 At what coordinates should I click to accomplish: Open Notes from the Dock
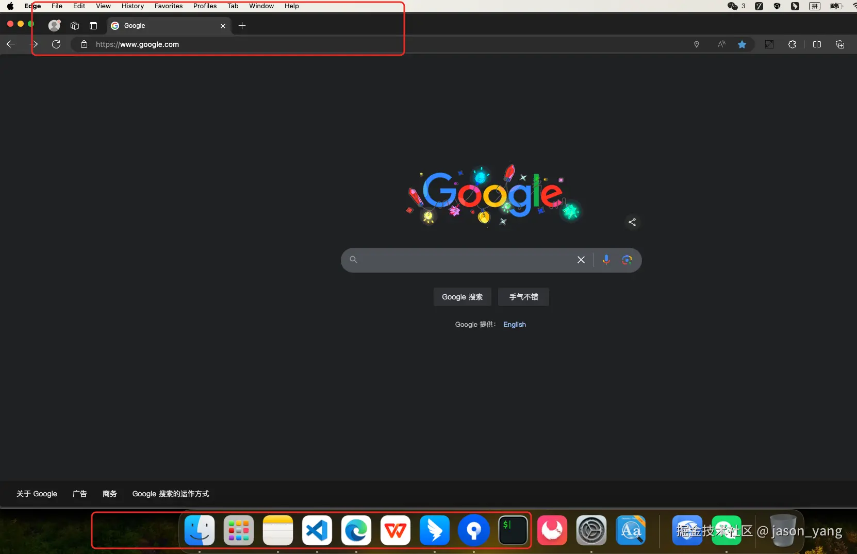(x=278, y=530)
